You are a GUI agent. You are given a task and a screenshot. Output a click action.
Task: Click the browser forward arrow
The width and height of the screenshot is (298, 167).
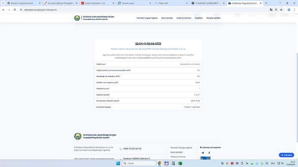coord(9,10)
